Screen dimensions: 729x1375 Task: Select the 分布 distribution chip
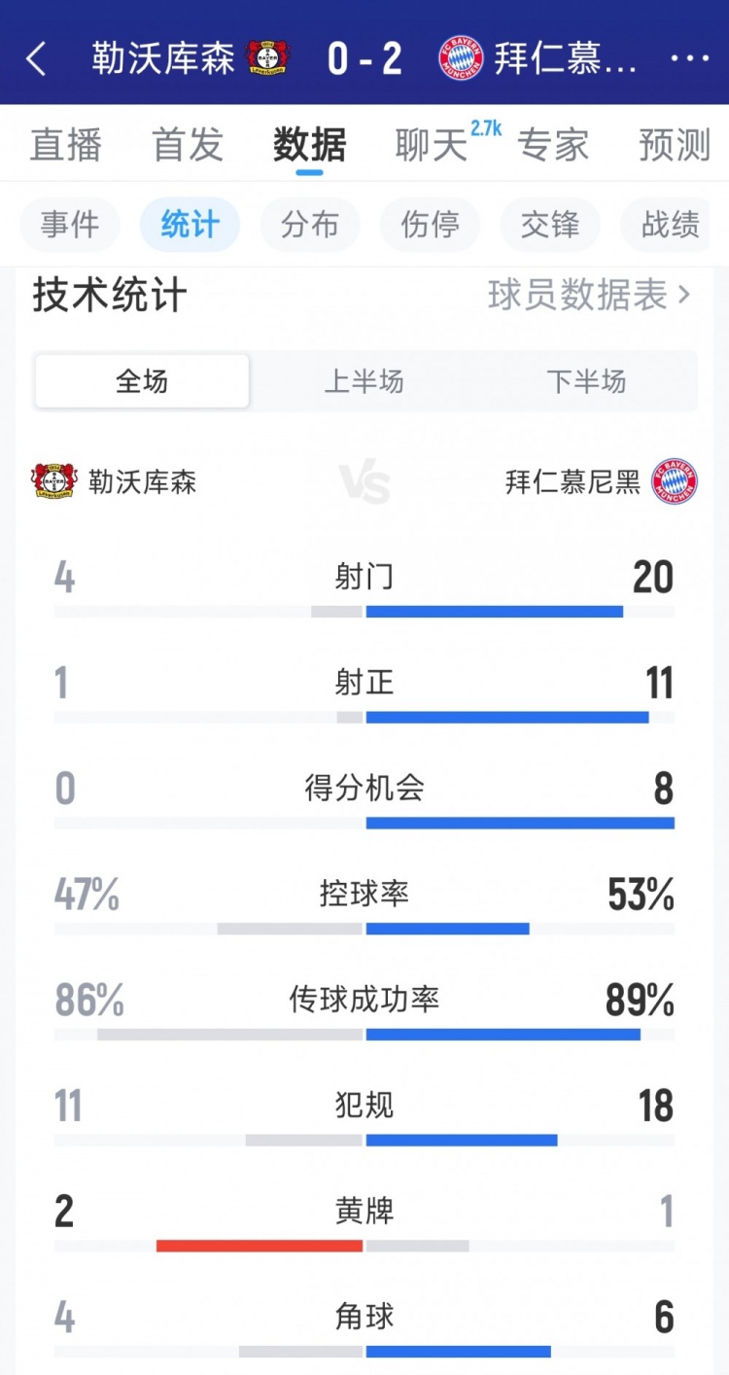pos(310,225)
